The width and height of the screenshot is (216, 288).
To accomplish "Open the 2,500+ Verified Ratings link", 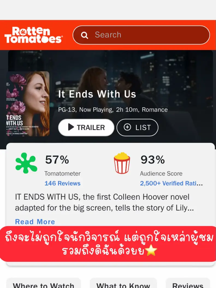I will coord(171,183).
